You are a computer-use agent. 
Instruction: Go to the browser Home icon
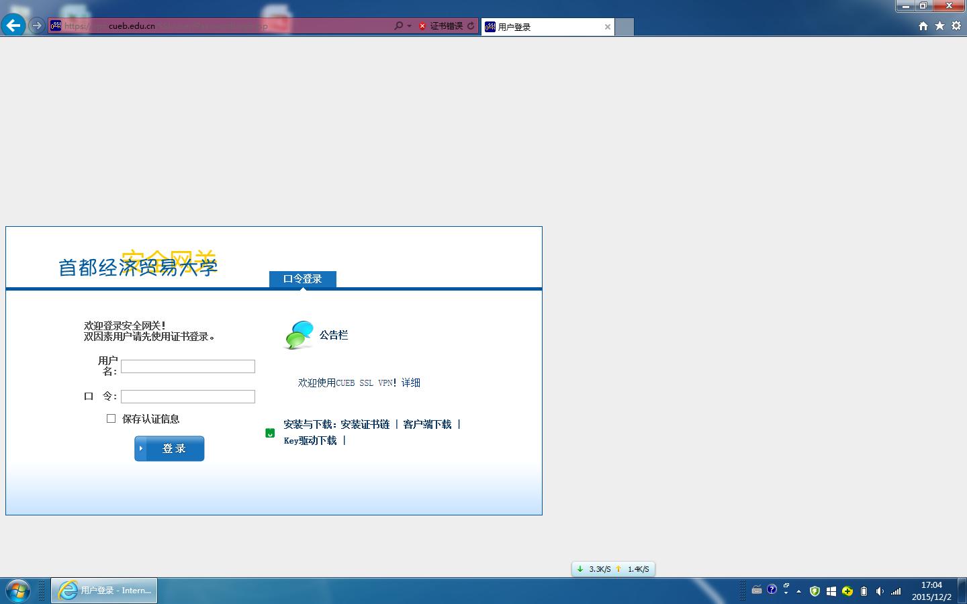click(x=923, y=26)
